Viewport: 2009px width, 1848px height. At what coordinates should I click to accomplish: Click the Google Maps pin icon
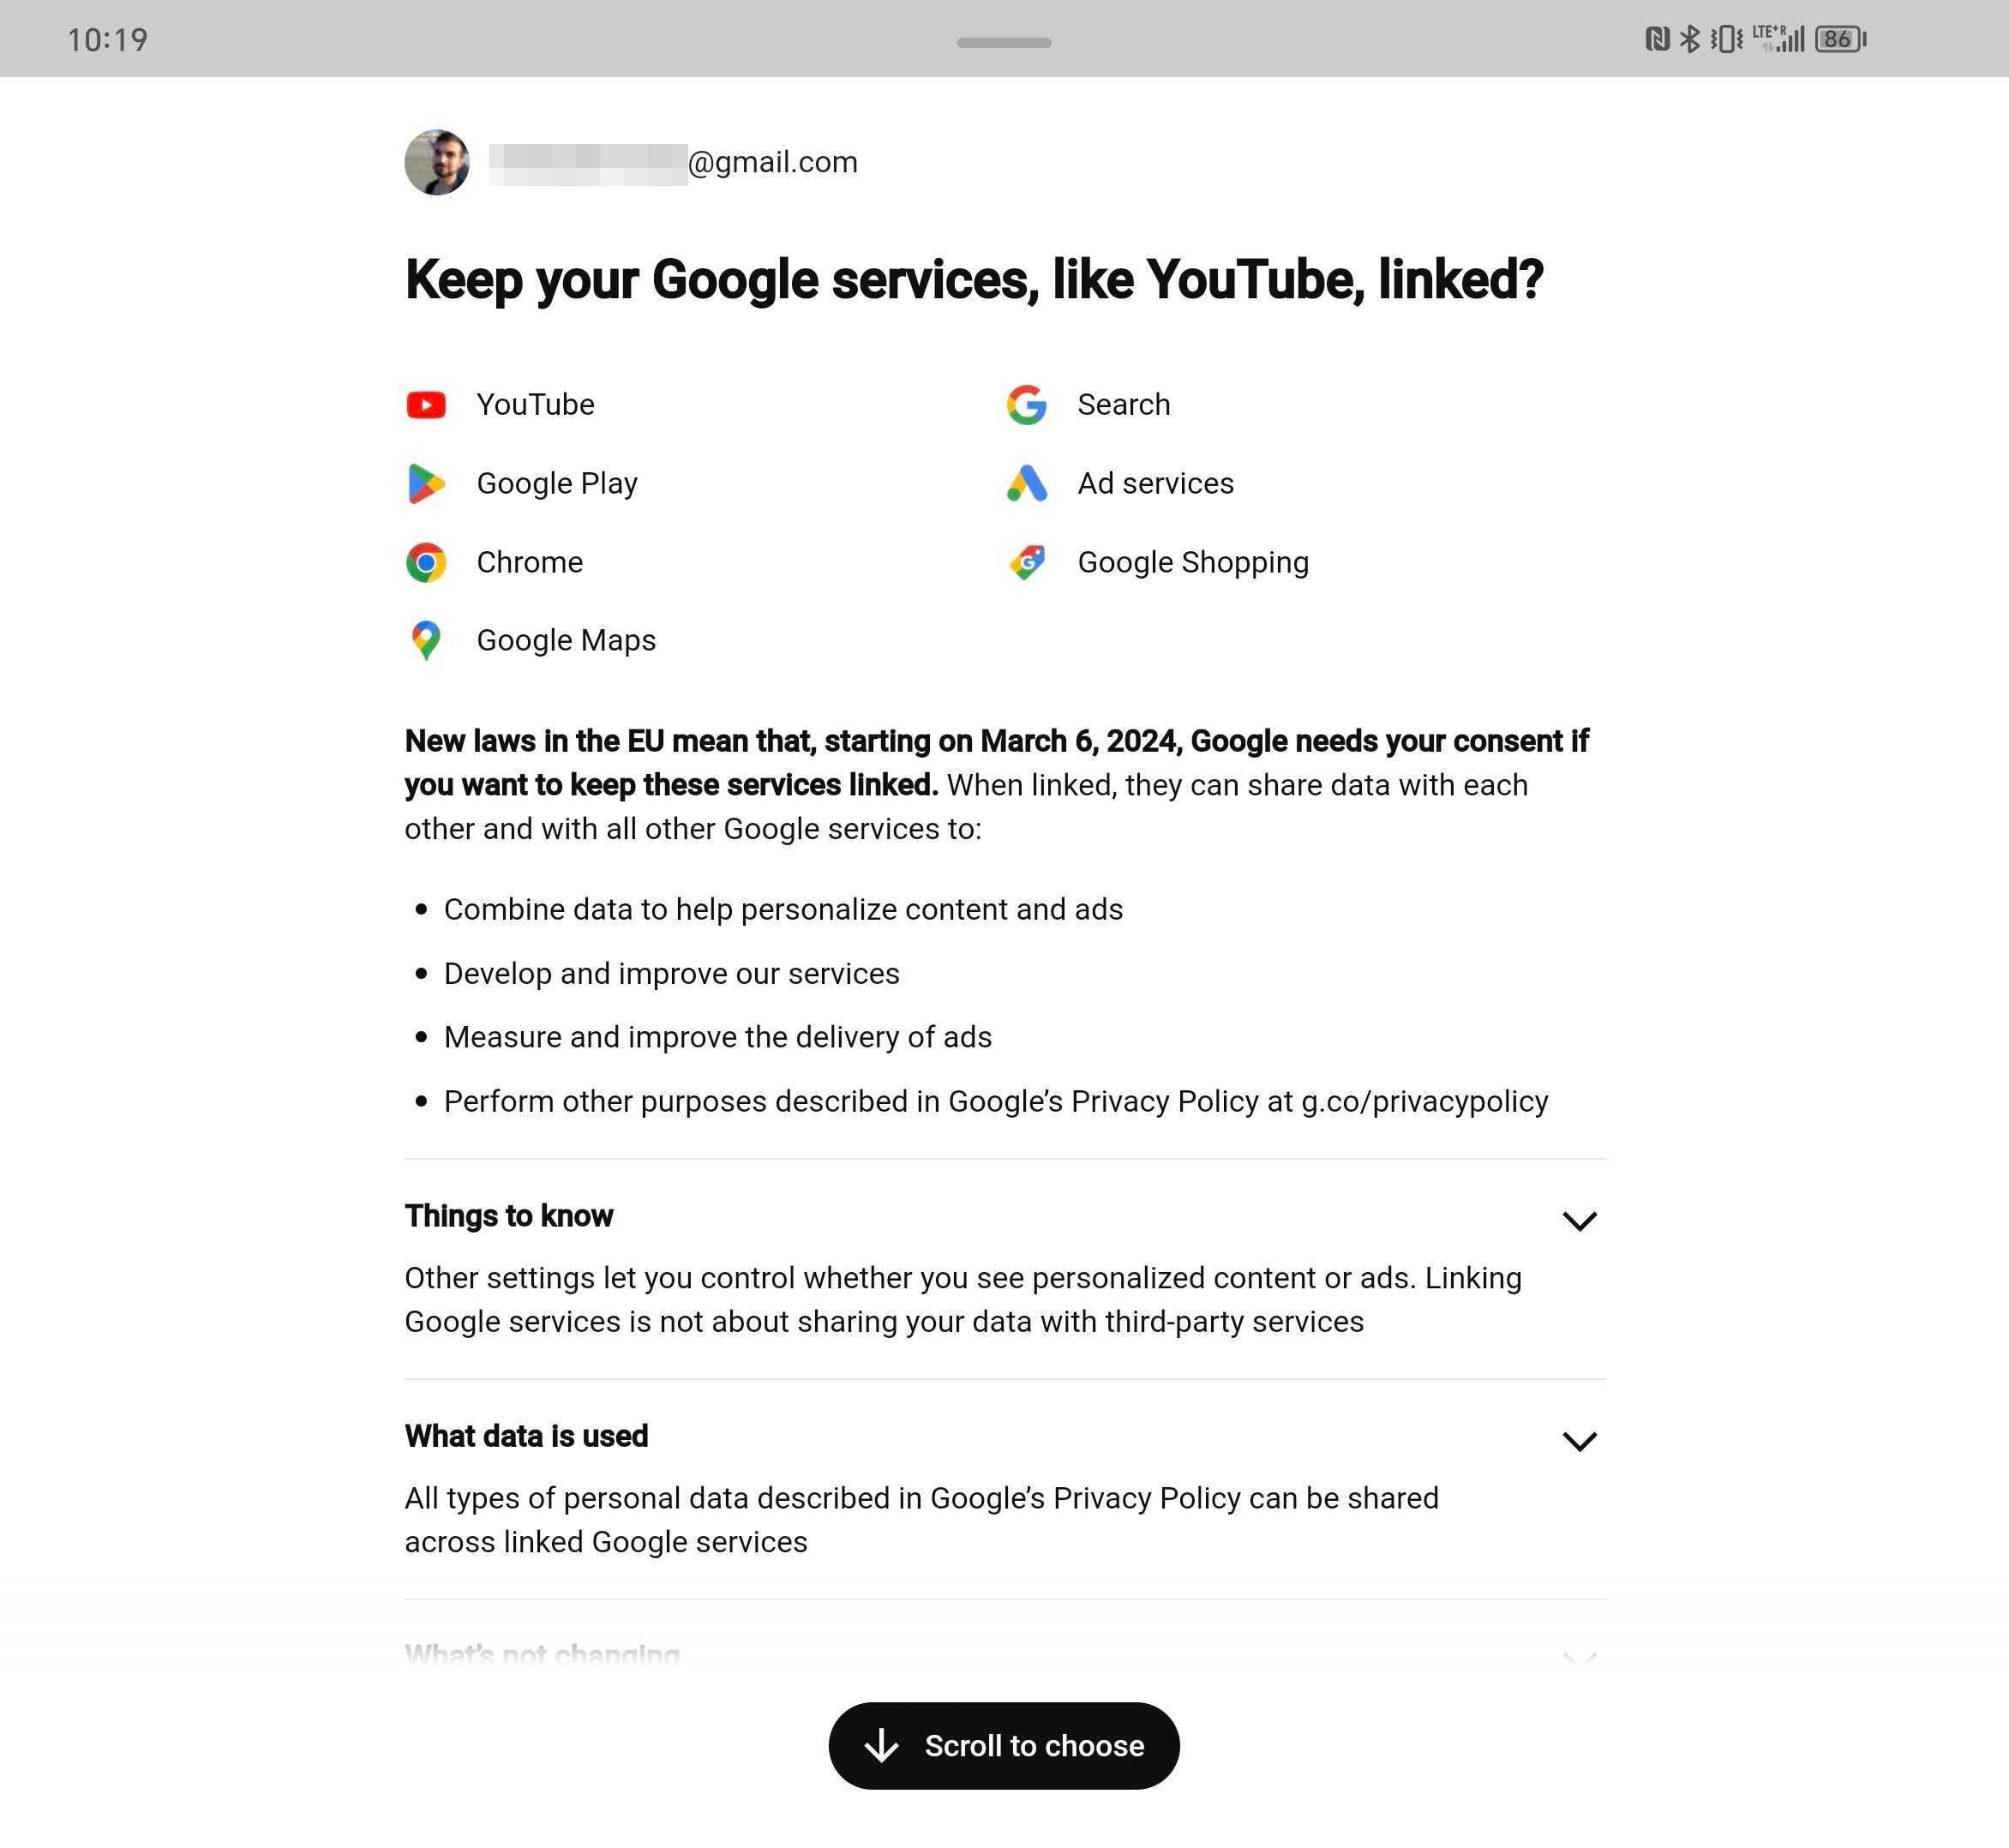point(426,641)
